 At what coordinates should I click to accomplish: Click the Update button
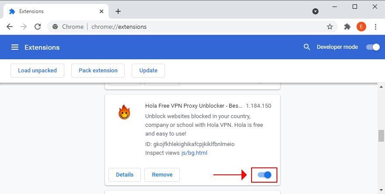[148, 71]
